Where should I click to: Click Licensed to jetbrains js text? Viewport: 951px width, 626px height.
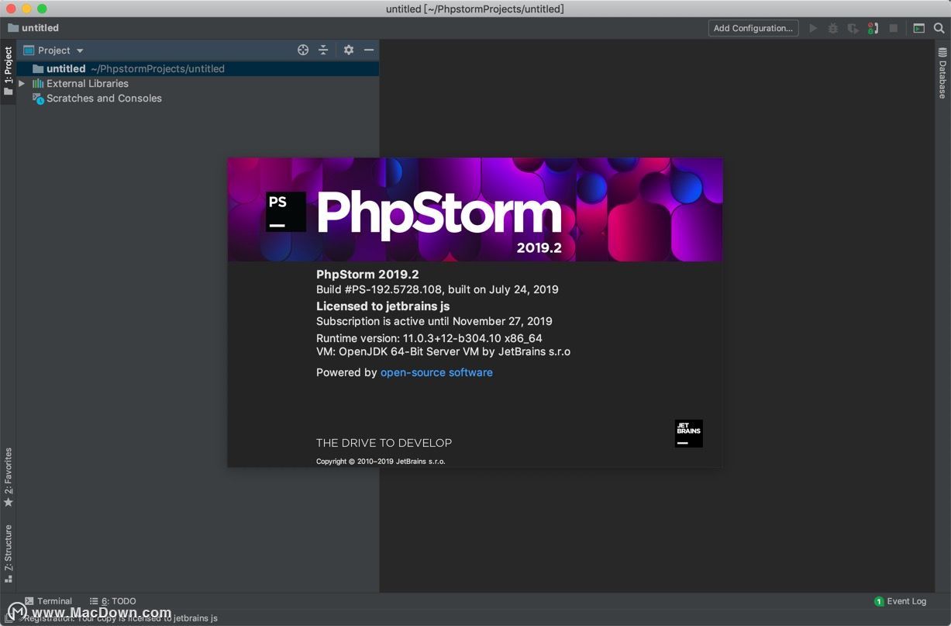coord(383,306)
